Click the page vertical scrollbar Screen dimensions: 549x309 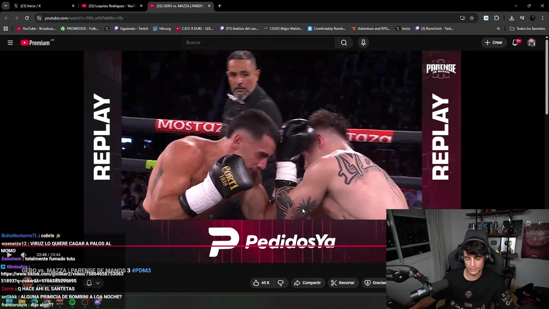click(546, 77)
